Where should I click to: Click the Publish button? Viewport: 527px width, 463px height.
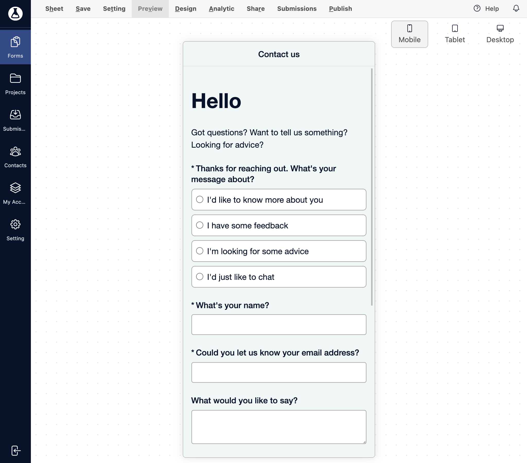(x=340, y=8)
